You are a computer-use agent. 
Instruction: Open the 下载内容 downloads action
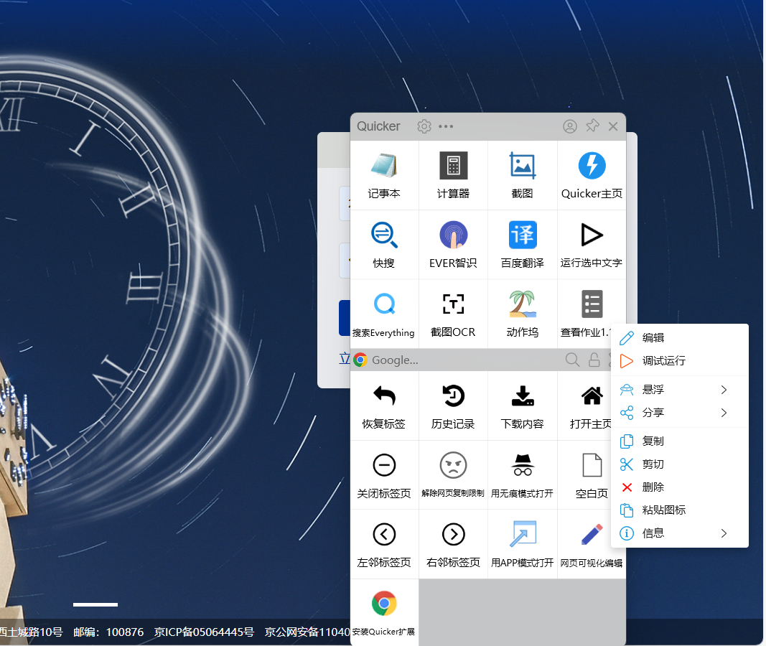pos(522,406)
